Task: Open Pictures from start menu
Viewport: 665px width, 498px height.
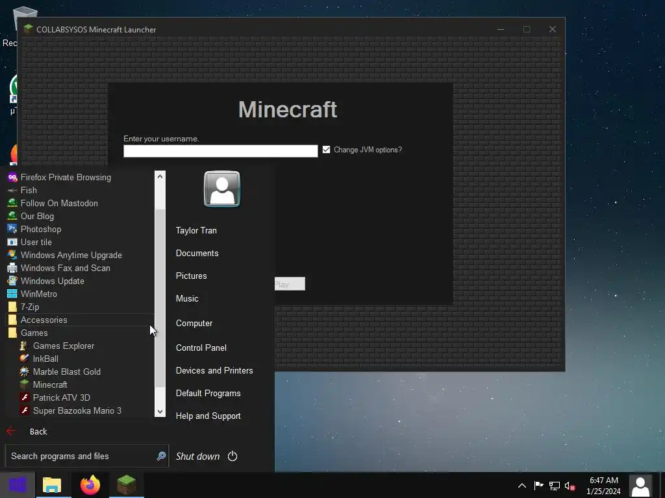Action: [192, 276]
